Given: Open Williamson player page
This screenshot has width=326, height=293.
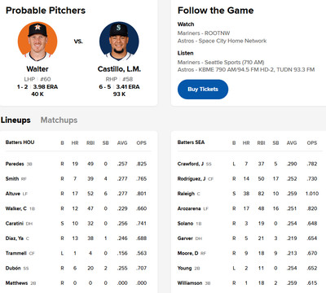Looking at the screenshot, I should tap(190, 283).
